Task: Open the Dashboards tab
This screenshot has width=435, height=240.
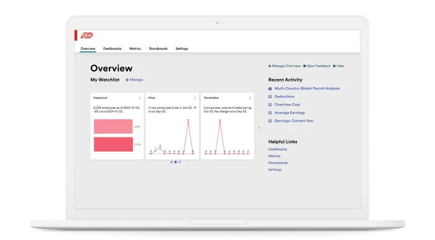Action: point(112,48)
